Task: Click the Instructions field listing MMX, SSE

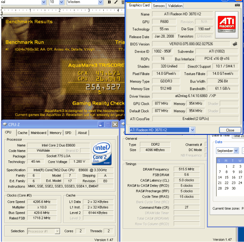Action: (x=70, y=186)
